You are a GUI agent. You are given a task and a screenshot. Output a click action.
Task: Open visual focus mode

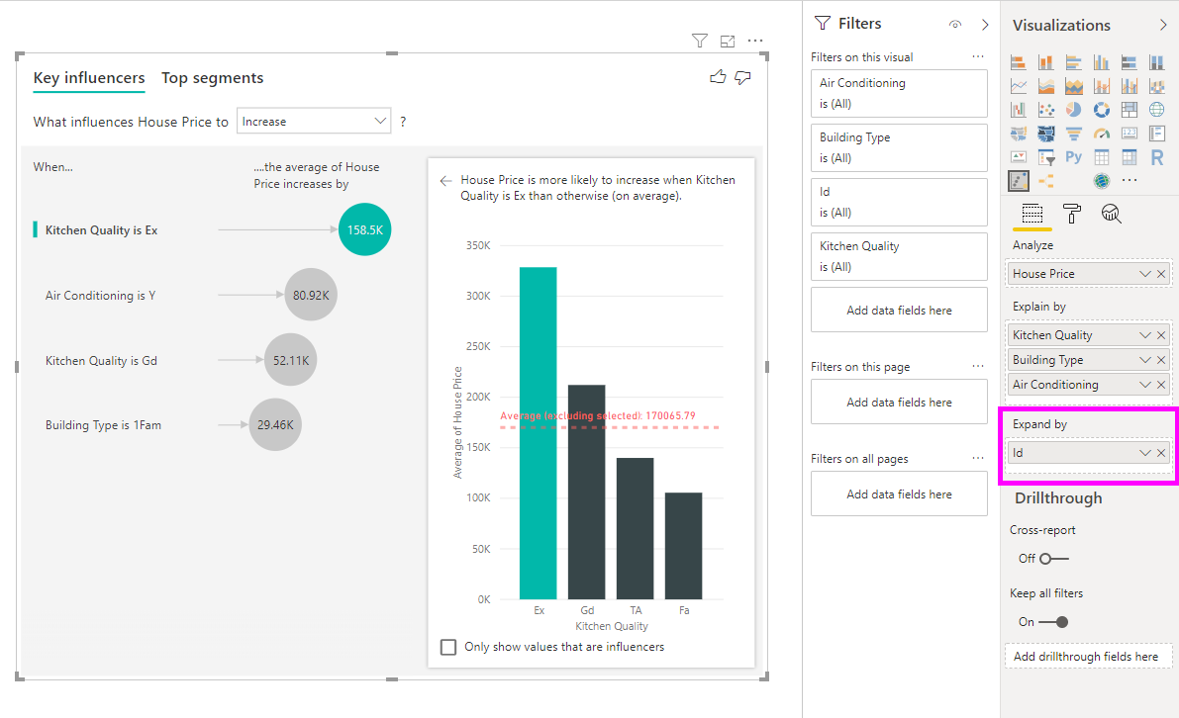728,41
